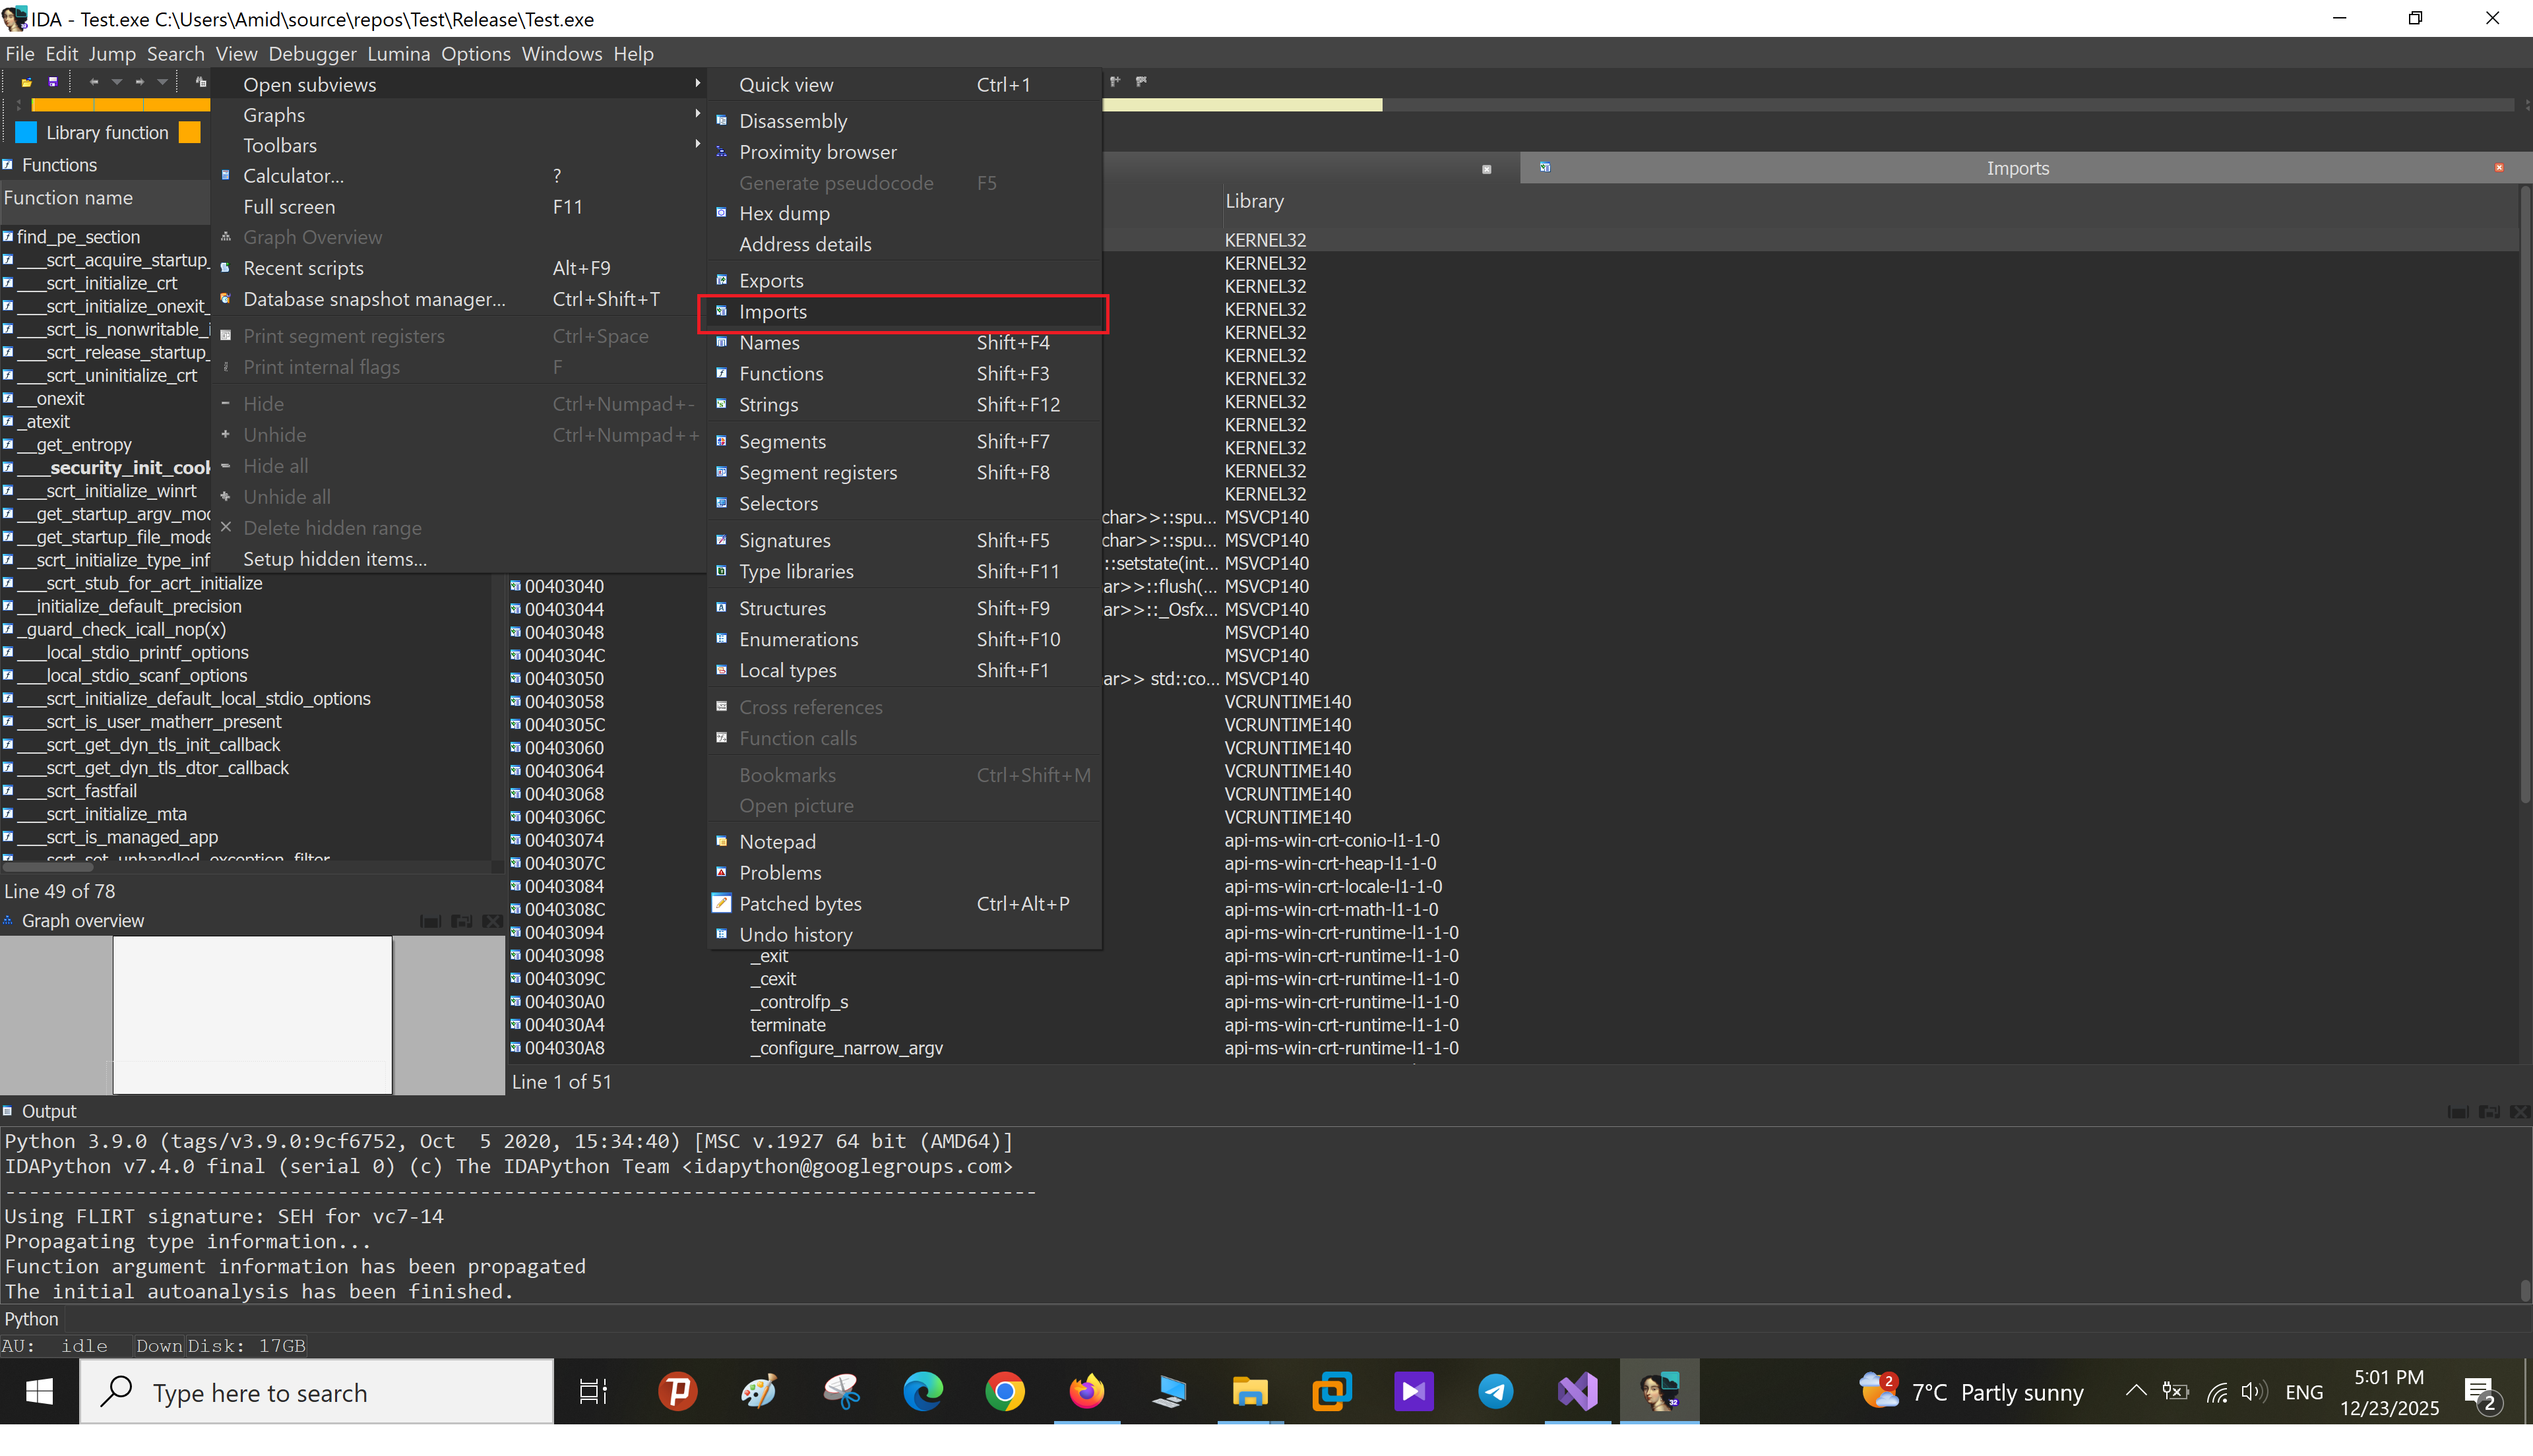Open the Hex dump subview

point(784,213)
